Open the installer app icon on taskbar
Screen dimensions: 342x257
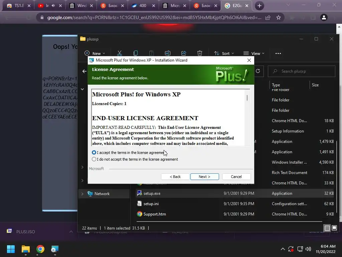tap(55, 249)
